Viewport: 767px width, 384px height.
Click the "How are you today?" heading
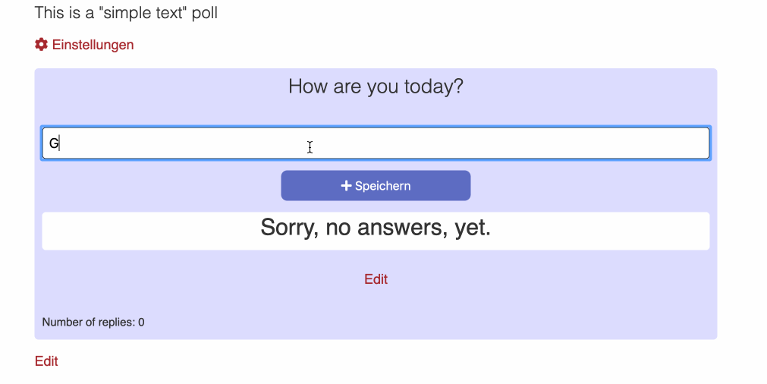tap(376, 87)
